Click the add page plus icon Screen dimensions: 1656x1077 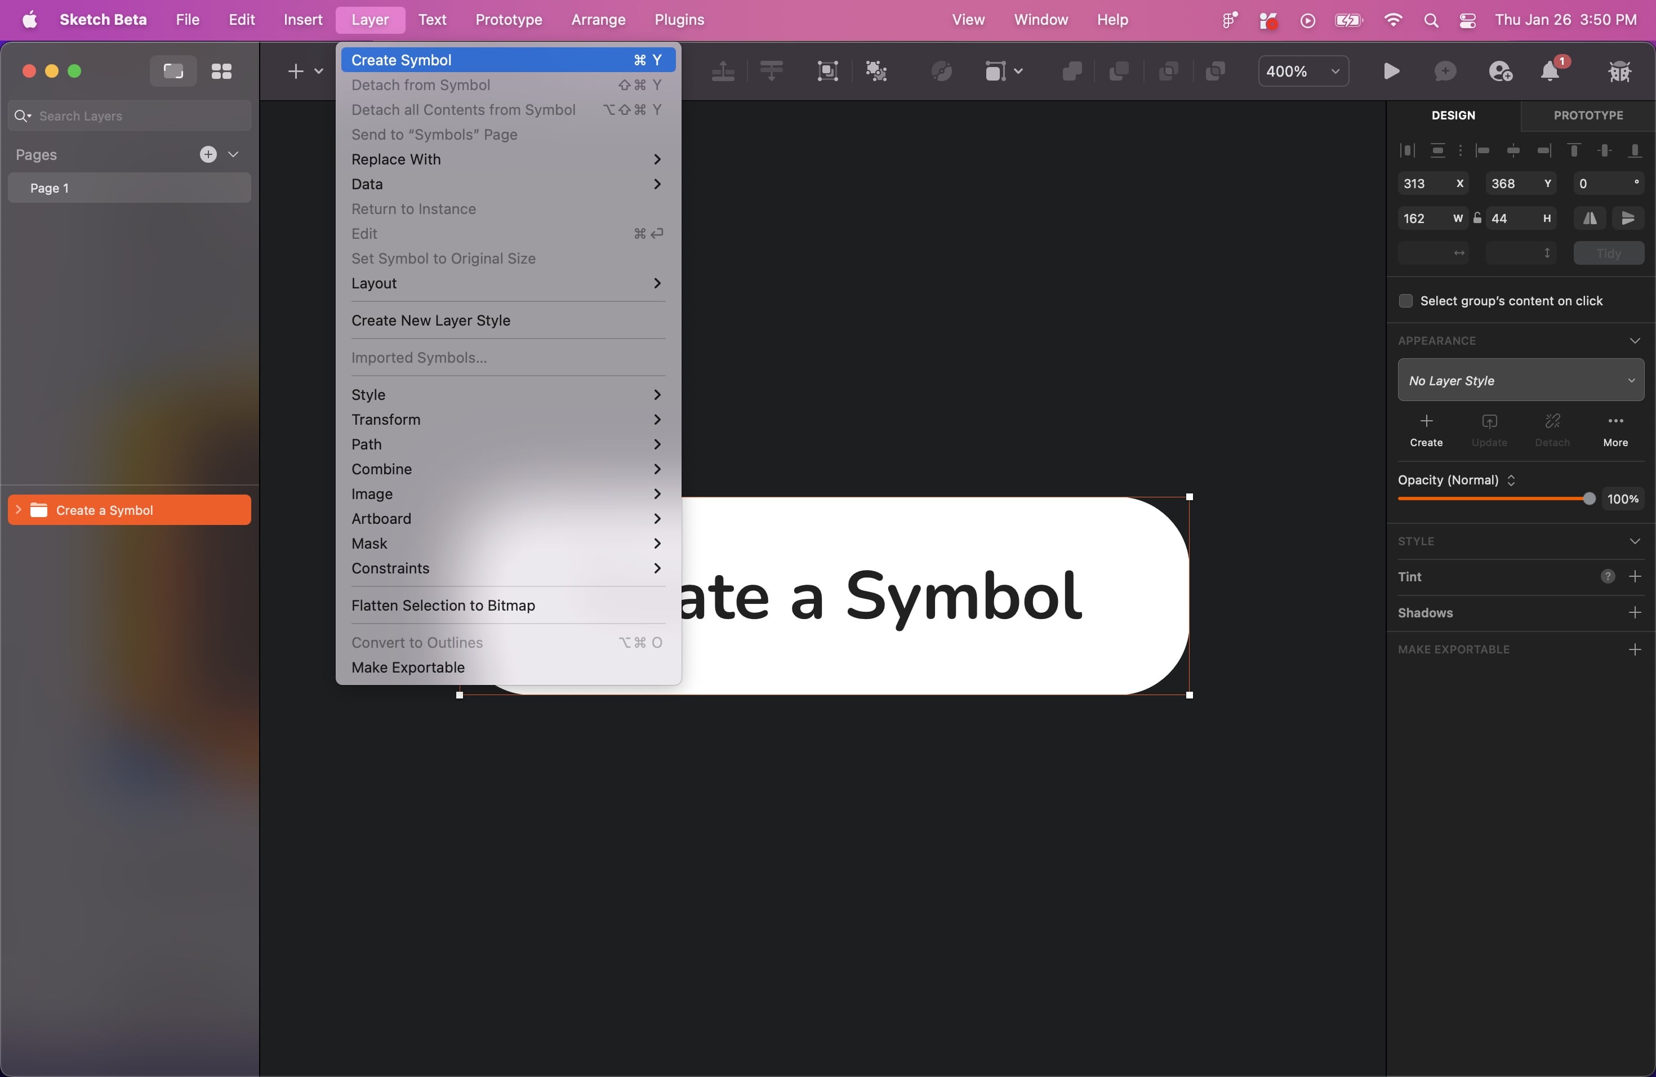208,154
